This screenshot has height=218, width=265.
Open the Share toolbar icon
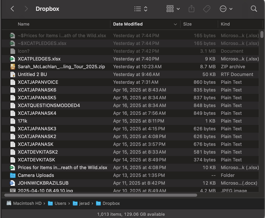191,9
